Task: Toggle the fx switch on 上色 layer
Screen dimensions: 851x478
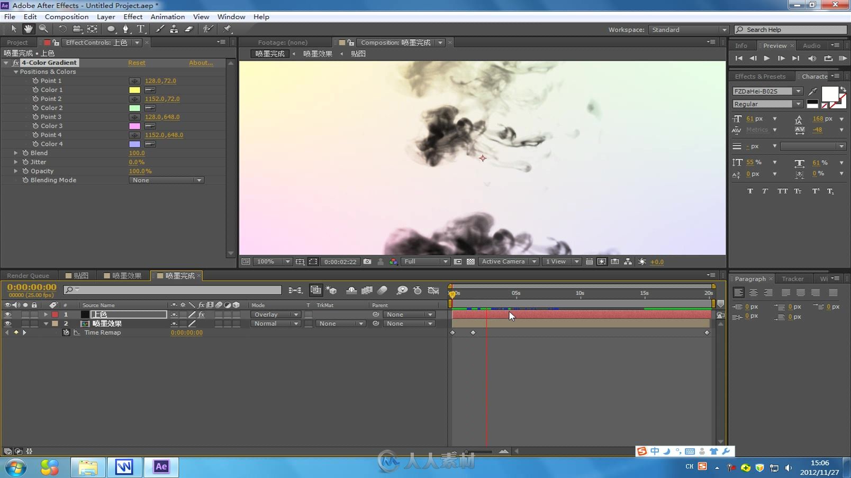Action: 201,315
